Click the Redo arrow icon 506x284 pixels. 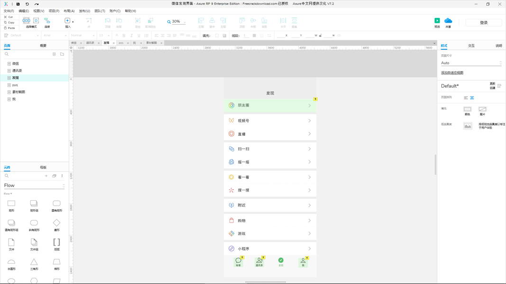pos(37,4)
